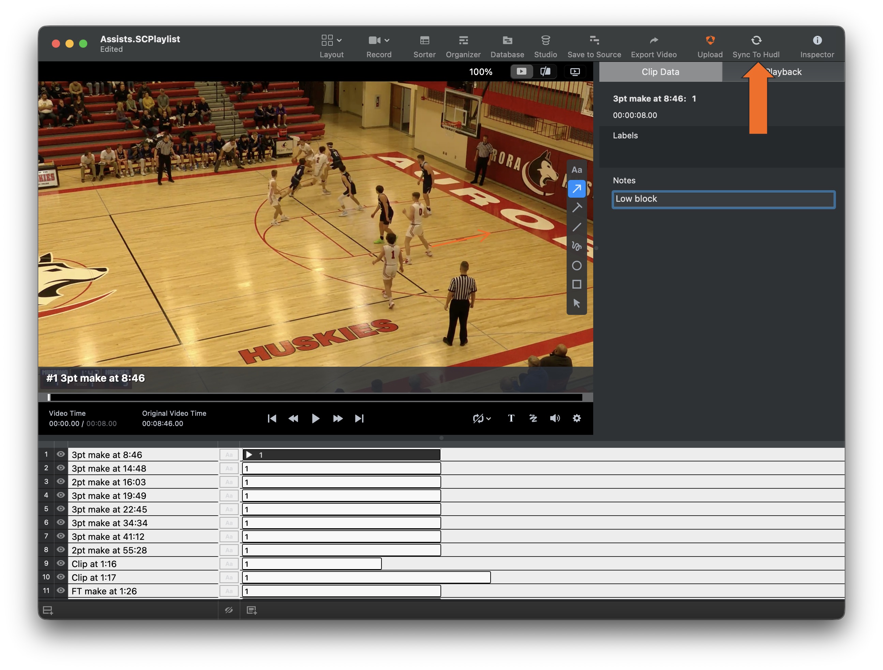Image resolution: width=883 pixels, height=670 pixels.
Task: Open the Studio tool
Action: click(x=545, y=46)
